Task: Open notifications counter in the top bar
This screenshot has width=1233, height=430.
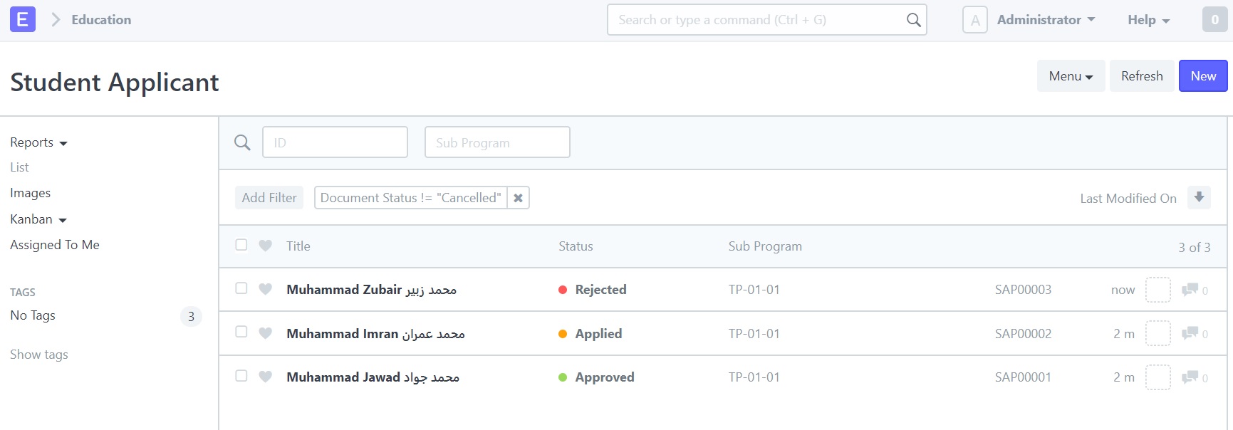Action: pos(1214,19)
